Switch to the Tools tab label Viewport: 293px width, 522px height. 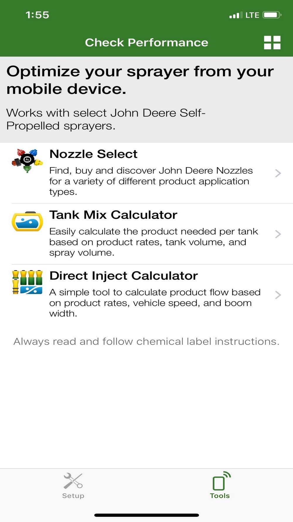click(x=220, y=496)
